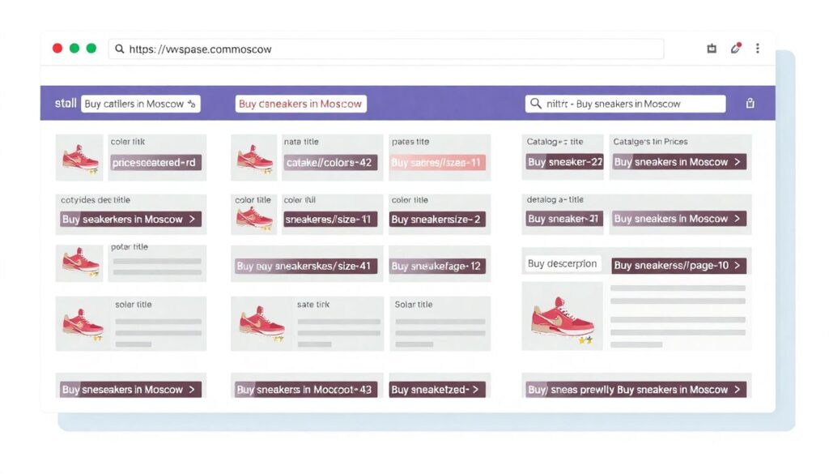Expand the 'Buy snees prewlly' row arrow

pyautogui.click(x=737, y=390)
